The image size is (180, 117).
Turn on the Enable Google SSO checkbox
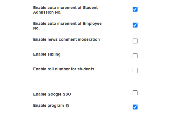135,93
